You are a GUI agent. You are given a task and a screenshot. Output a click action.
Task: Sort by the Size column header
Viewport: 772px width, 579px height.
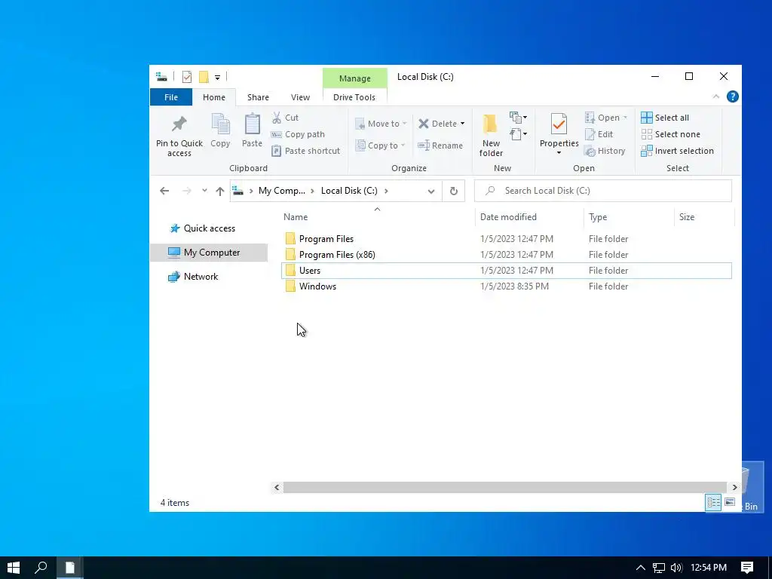click(x=704, y=217)
